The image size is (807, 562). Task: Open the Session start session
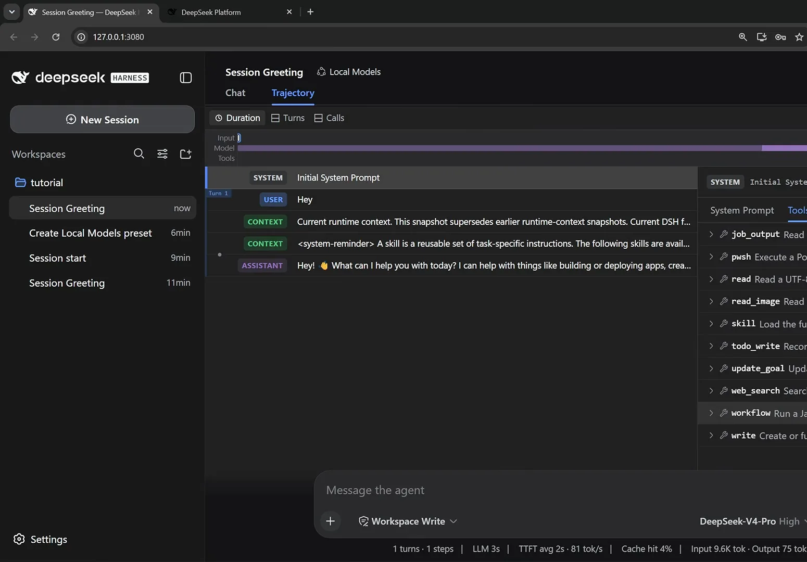[x=103, y=258]
